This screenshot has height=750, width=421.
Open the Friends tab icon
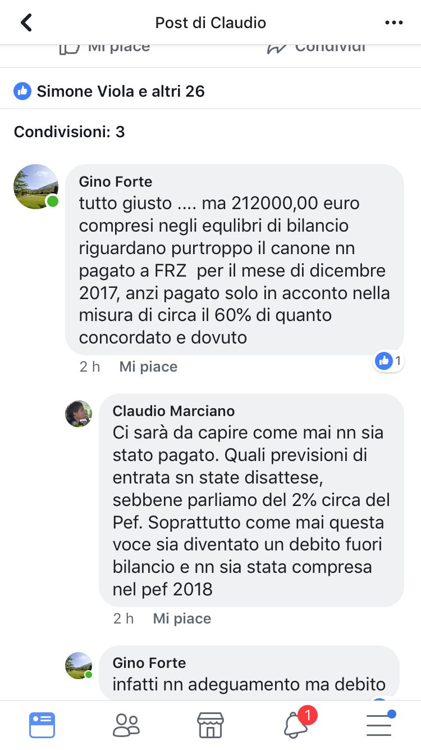[x=126, y=725]
